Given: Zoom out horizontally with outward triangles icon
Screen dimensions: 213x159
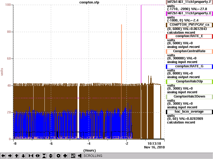Looking at the screenshot, I should tap(38, 156).
